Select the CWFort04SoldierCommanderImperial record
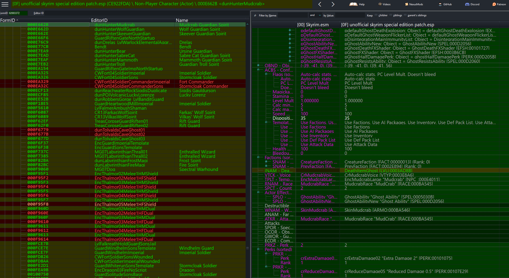This screenshot has height=278, width=509. 122,82
